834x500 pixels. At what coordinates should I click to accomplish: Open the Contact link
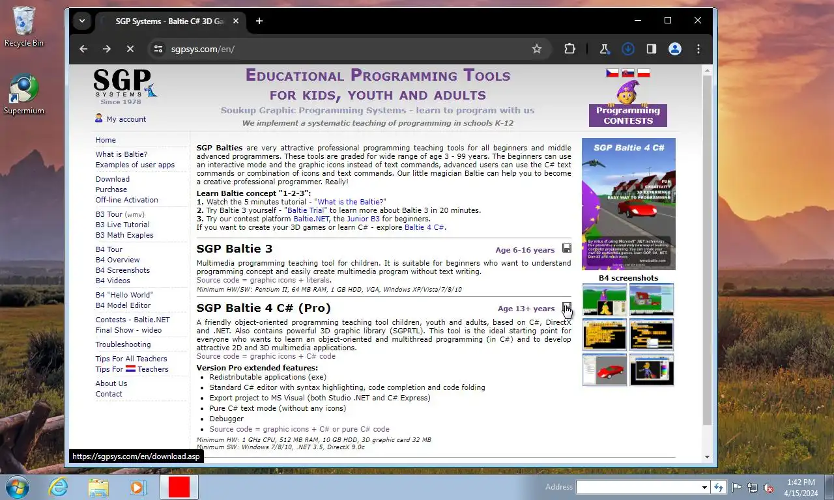tap(109, 394)
